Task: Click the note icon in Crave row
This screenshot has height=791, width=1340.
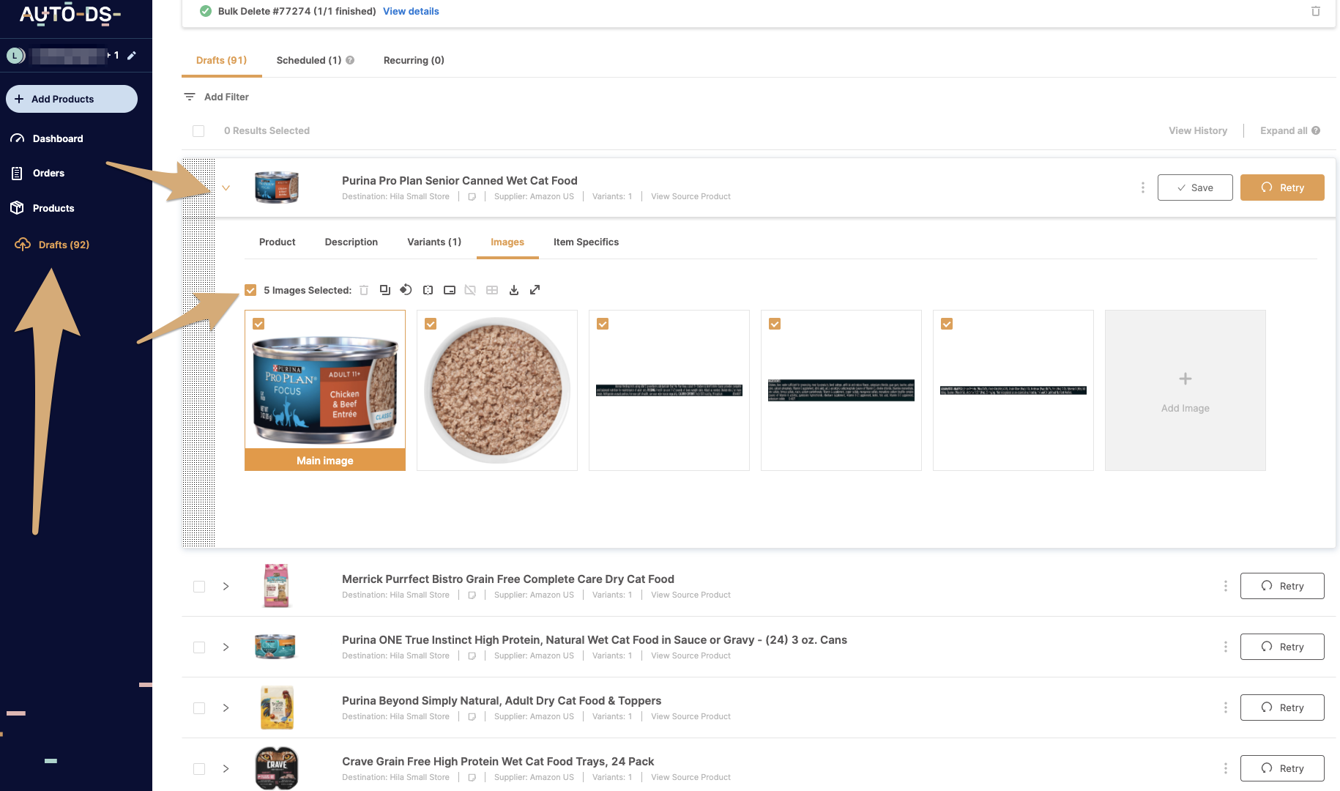Action: (x=472, y=777)
